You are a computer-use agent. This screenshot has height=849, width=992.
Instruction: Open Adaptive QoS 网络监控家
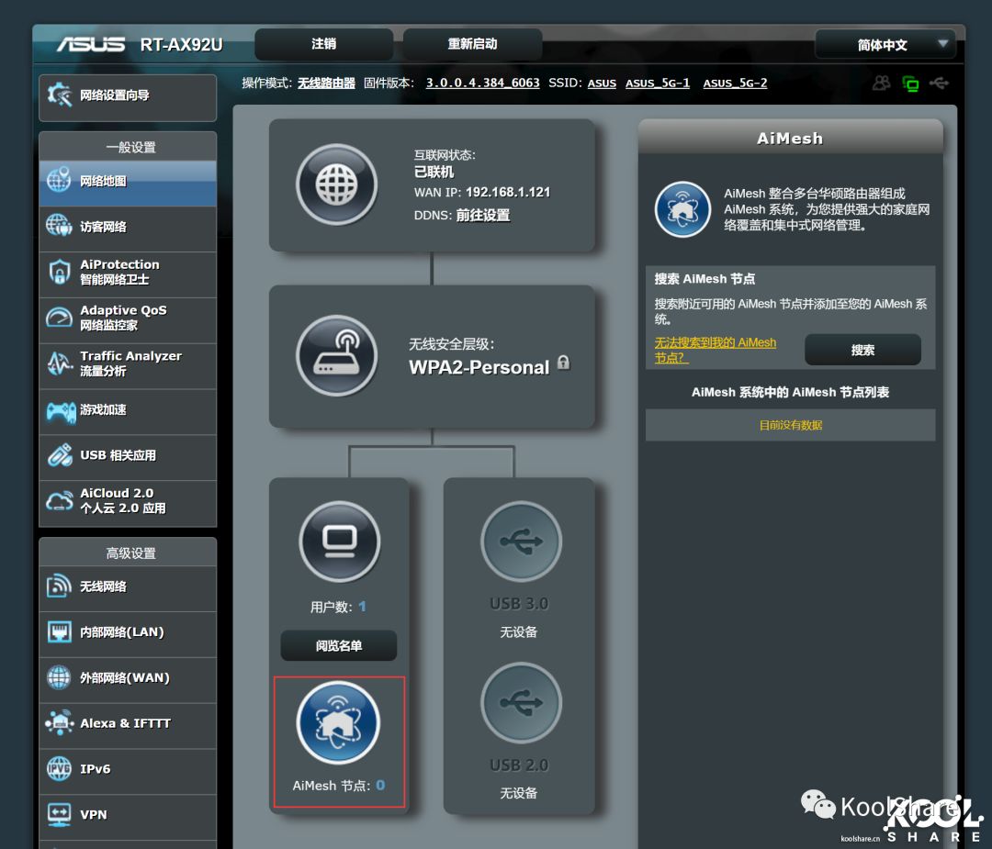(x=128, y=318)
